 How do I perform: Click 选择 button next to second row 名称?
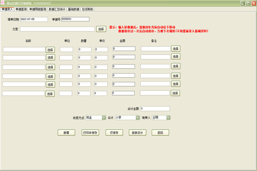click(50, 57)
